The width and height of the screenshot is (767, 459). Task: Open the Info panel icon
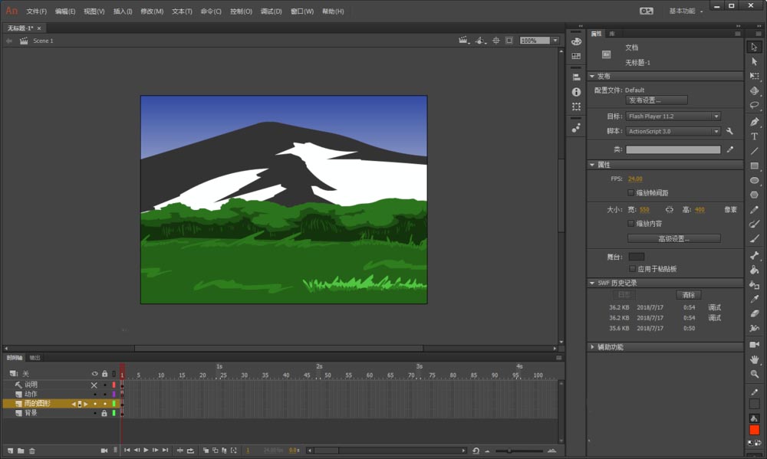[576, 92]
